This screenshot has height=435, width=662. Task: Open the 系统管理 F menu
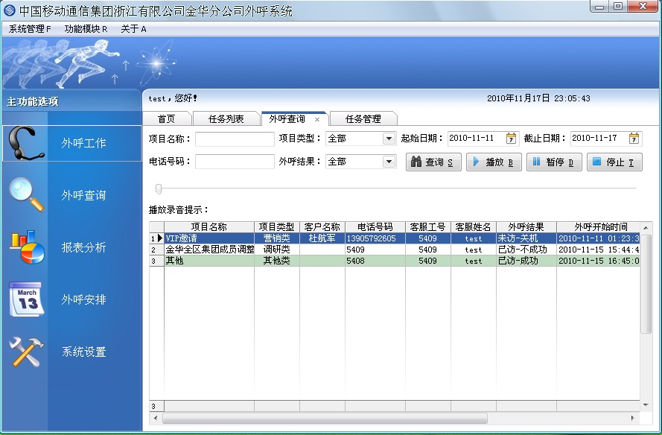tap(30, 29)
